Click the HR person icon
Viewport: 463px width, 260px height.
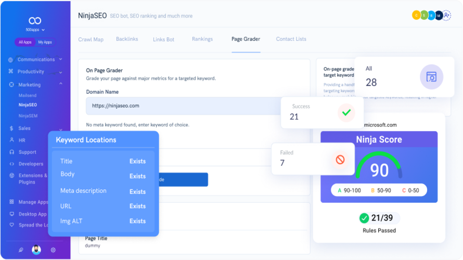click(x=12, y=140)
